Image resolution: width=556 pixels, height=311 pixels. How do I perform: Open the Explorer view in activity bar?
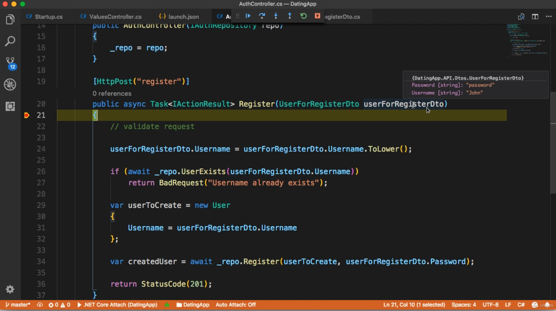pyautogui.click(x=10, y=19)
